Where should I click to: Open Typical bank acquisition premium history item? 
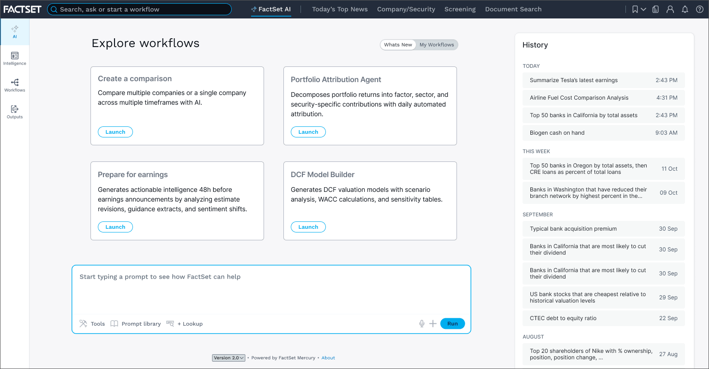click(x=604, y=229)
